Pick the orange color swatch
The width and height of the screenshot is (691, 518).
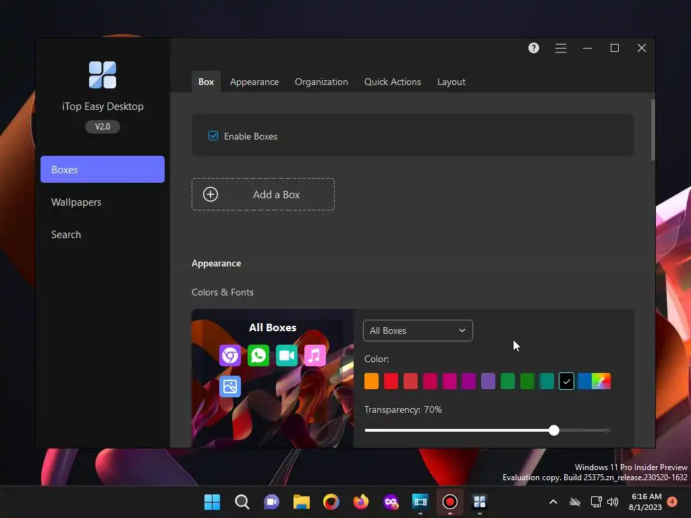point(372,381)
